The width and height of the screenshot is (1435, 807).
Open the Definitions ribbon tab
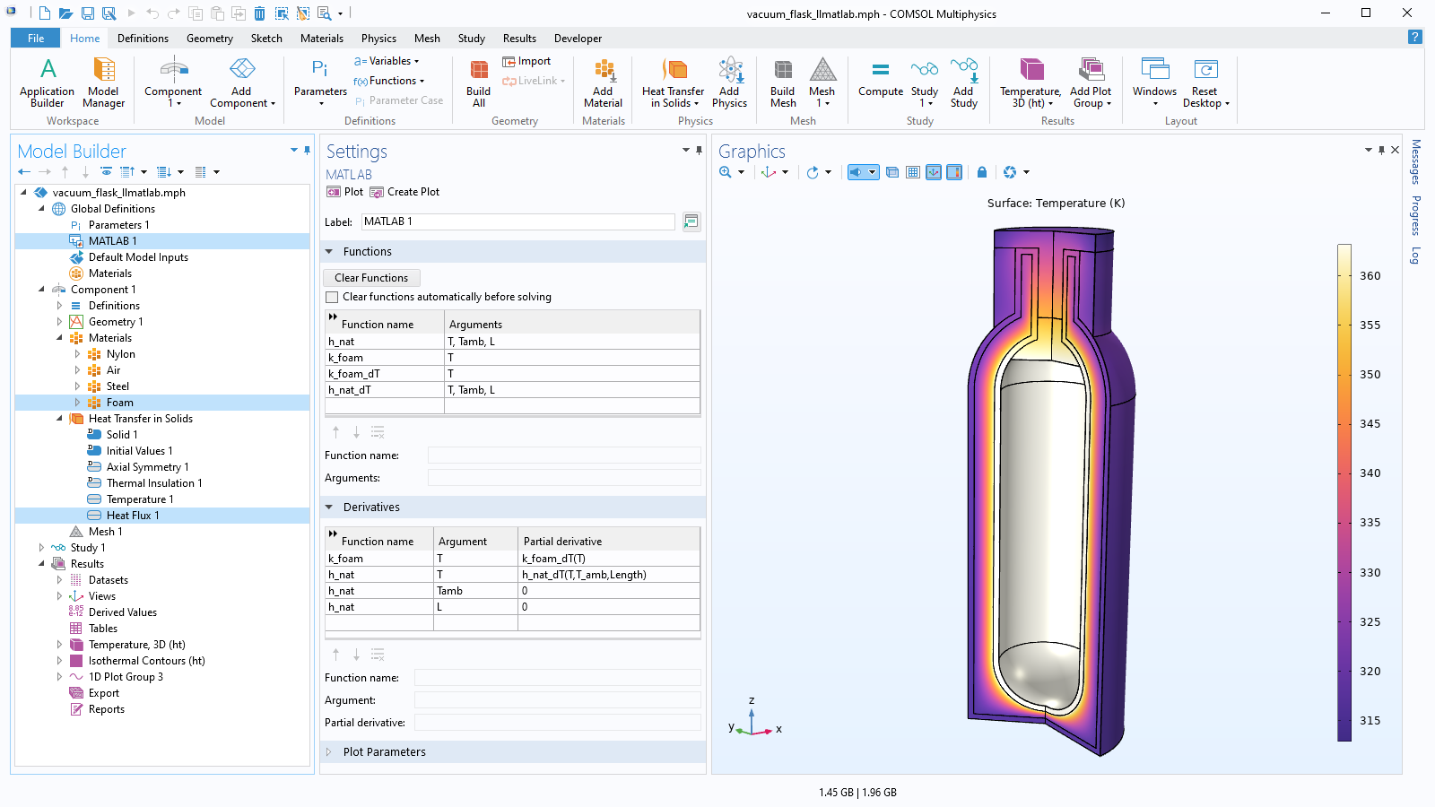[x=143, y=39]
